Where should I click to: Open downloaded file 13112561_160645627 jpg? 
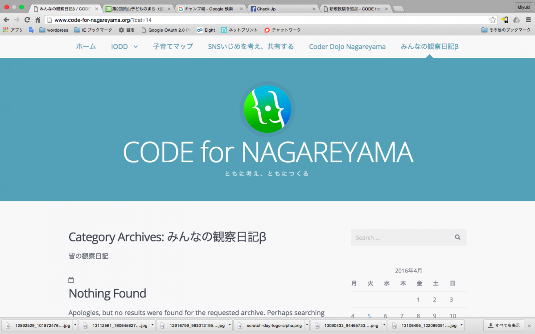(x=115, y=325)
